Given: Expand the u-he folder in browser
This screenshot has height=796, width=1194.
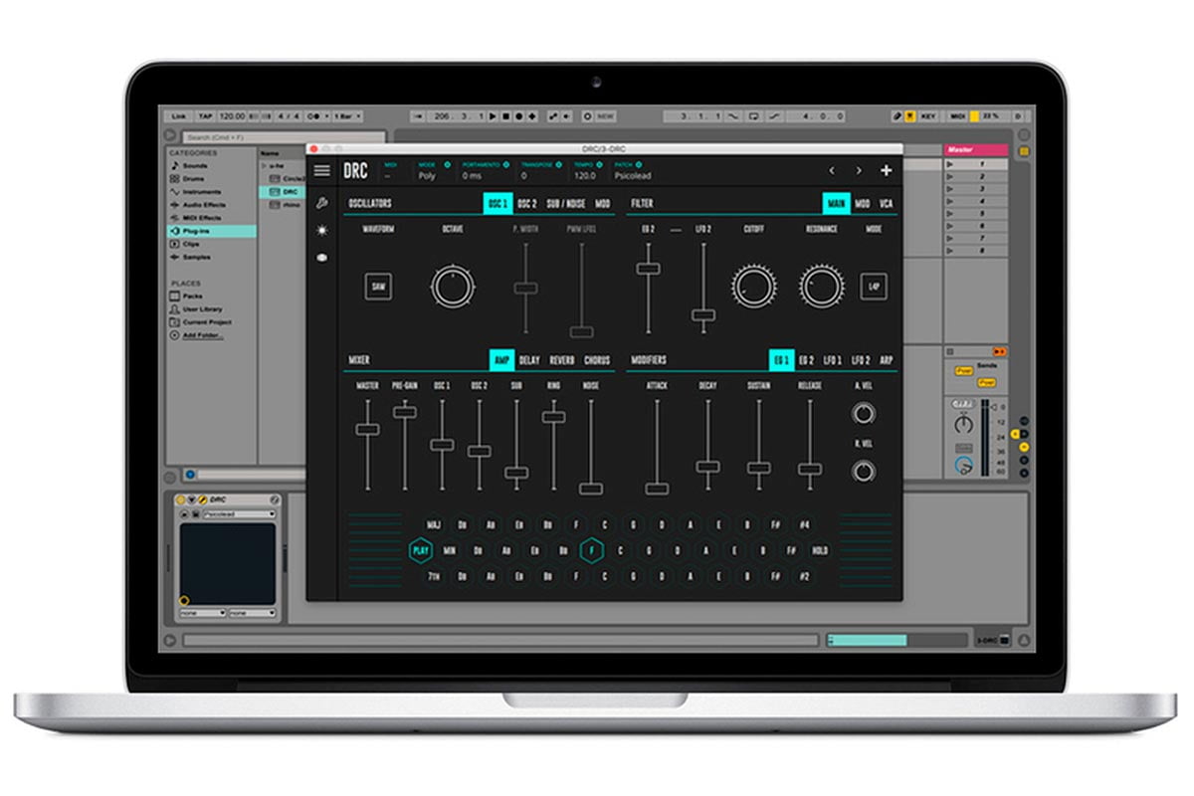Looking at the screenshot, I should click(266, 166).
